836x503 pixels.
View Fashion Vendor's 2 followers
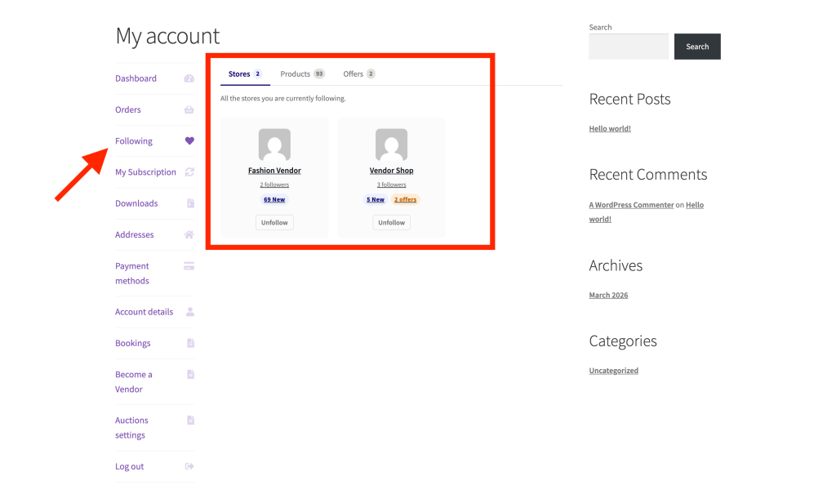point(274,185)
